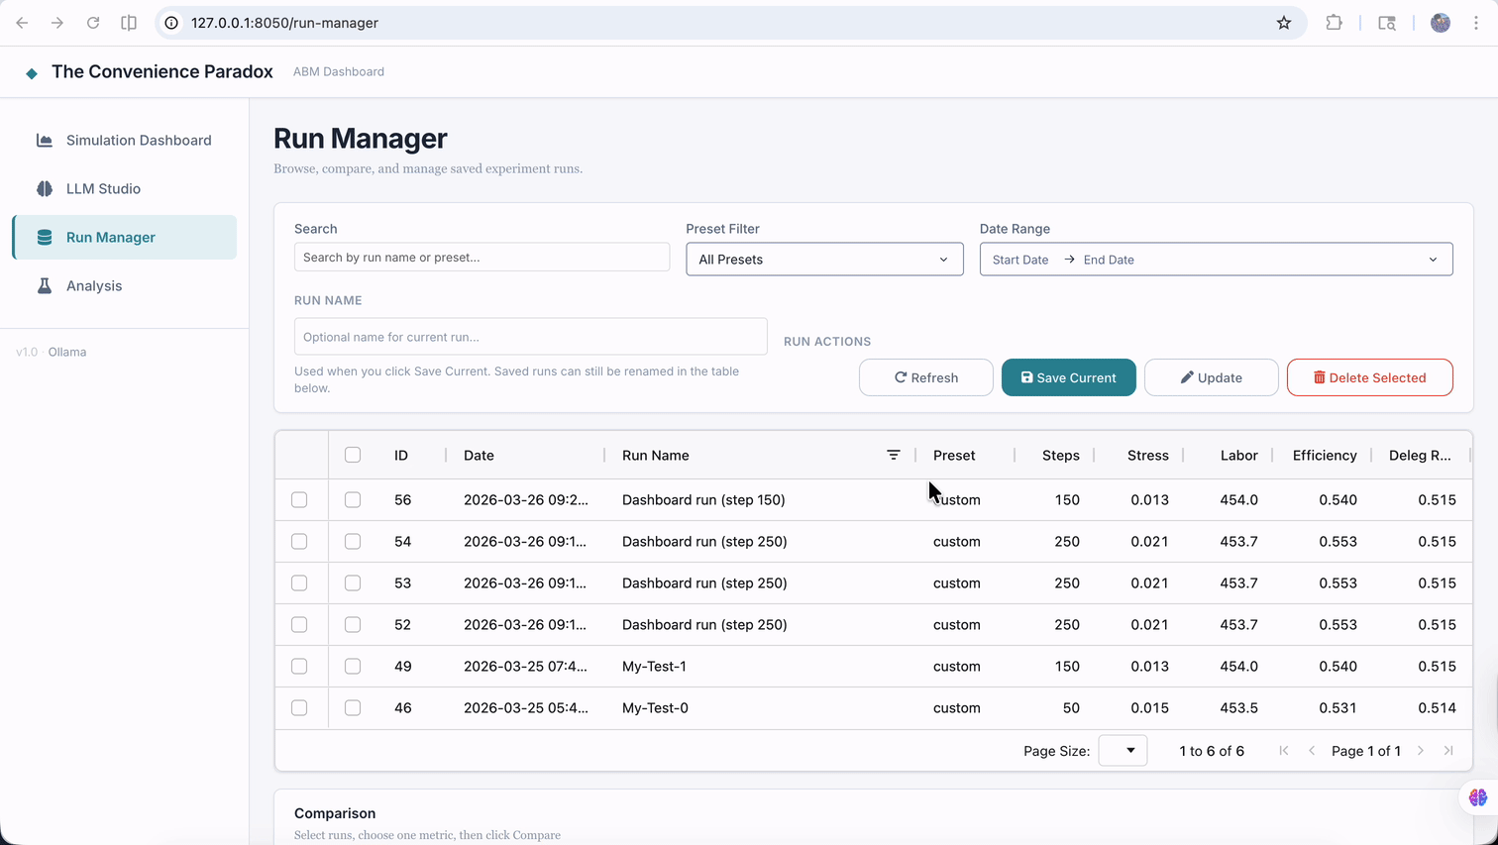
Task: Focus the Search by run name field
Action: click(x=481, y=258)
